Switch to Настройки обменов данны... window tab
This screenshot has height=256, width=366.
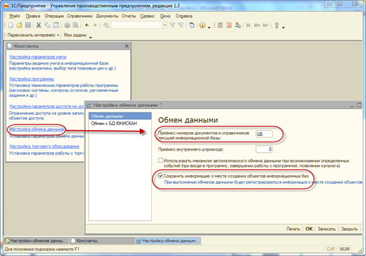[36, 241]
